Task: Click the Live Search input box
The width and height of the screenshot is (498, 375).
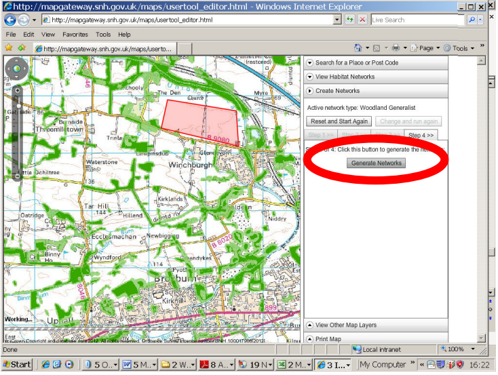Action: point(417,20)
